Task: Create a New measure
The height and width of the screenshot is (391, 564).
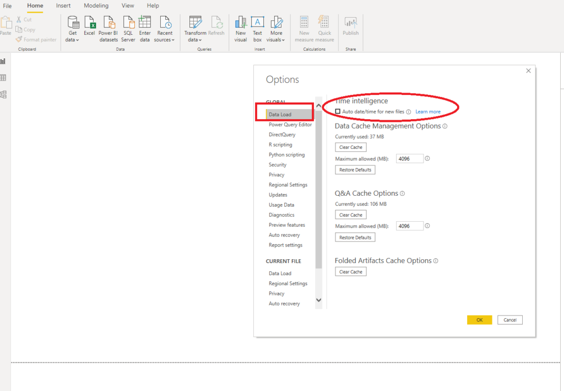Action: [x=304, y=29]
